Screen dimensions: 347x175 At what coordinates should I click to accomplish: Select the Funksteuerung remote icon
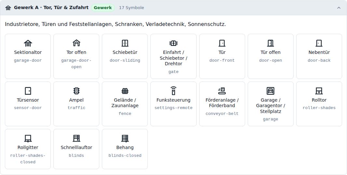173,91
